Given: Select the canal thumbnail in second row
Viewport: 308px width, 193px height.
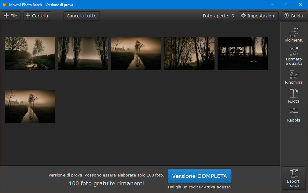Looking at the screenshot, I should (30, 107).
